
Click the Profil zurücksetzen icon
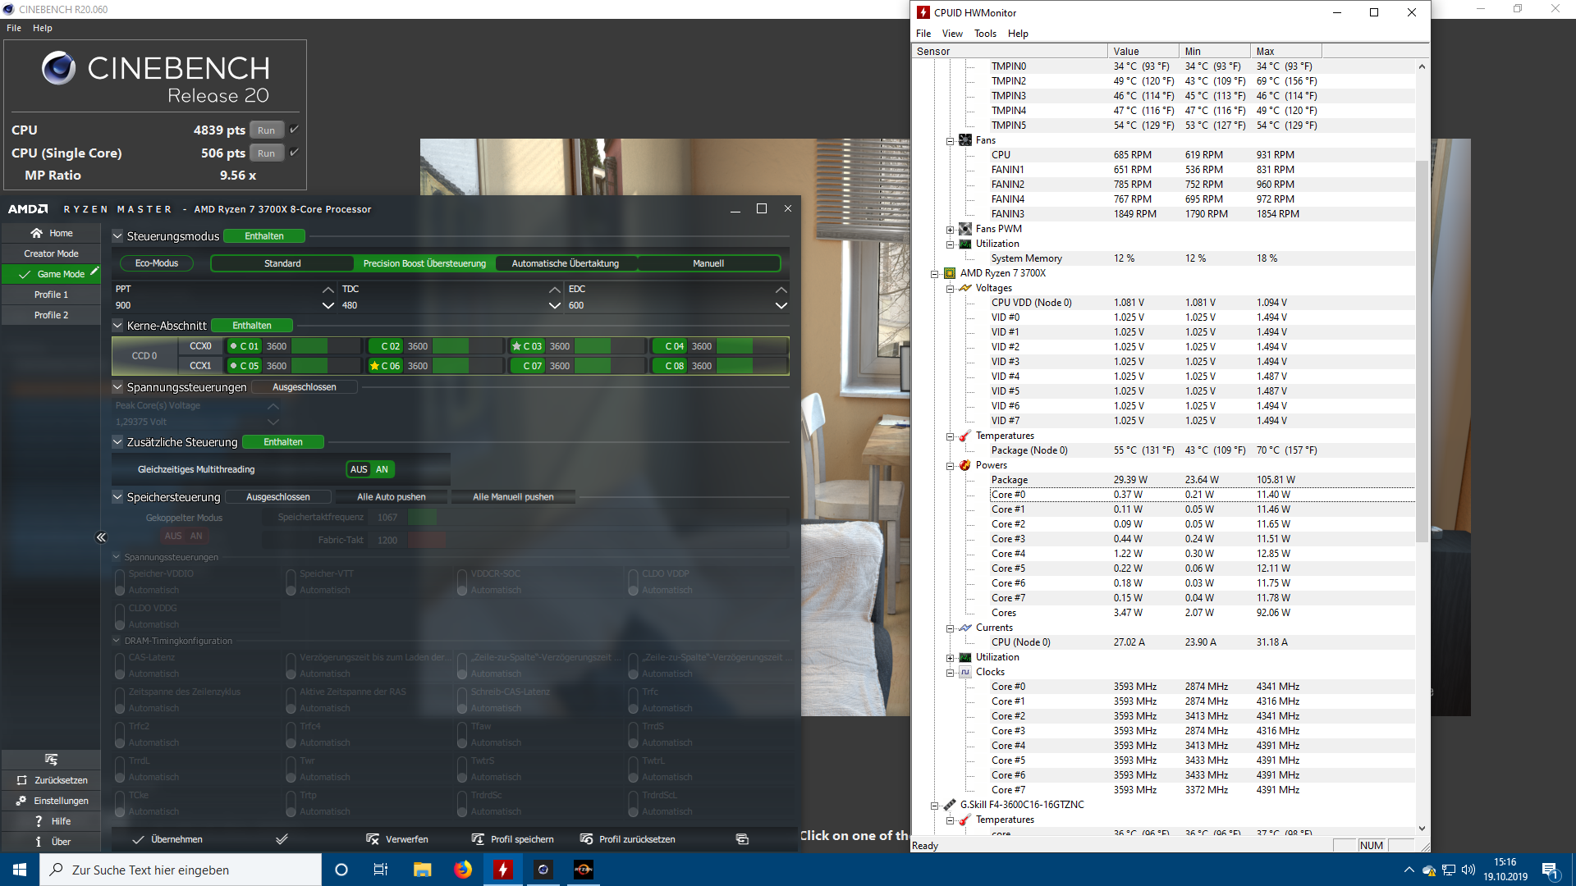tap(586, 839)
